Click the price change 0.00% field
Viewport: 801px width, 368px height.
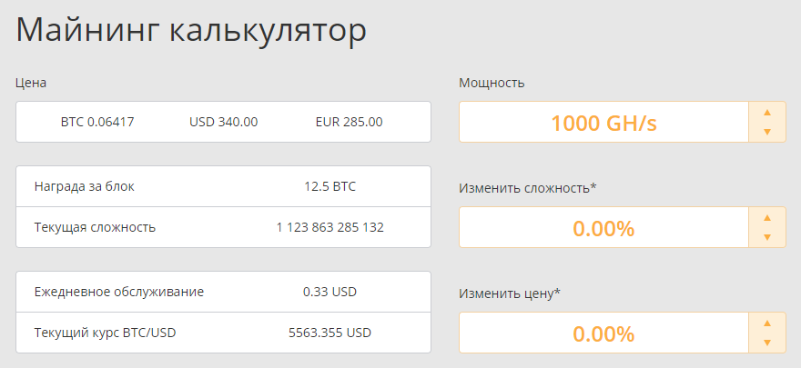pyautogui.click(x=603, y=333)
